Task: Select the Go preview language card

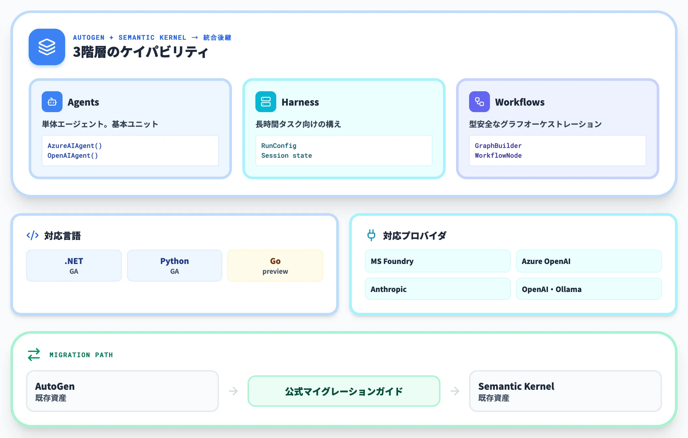Action: (x=275, y=266)
